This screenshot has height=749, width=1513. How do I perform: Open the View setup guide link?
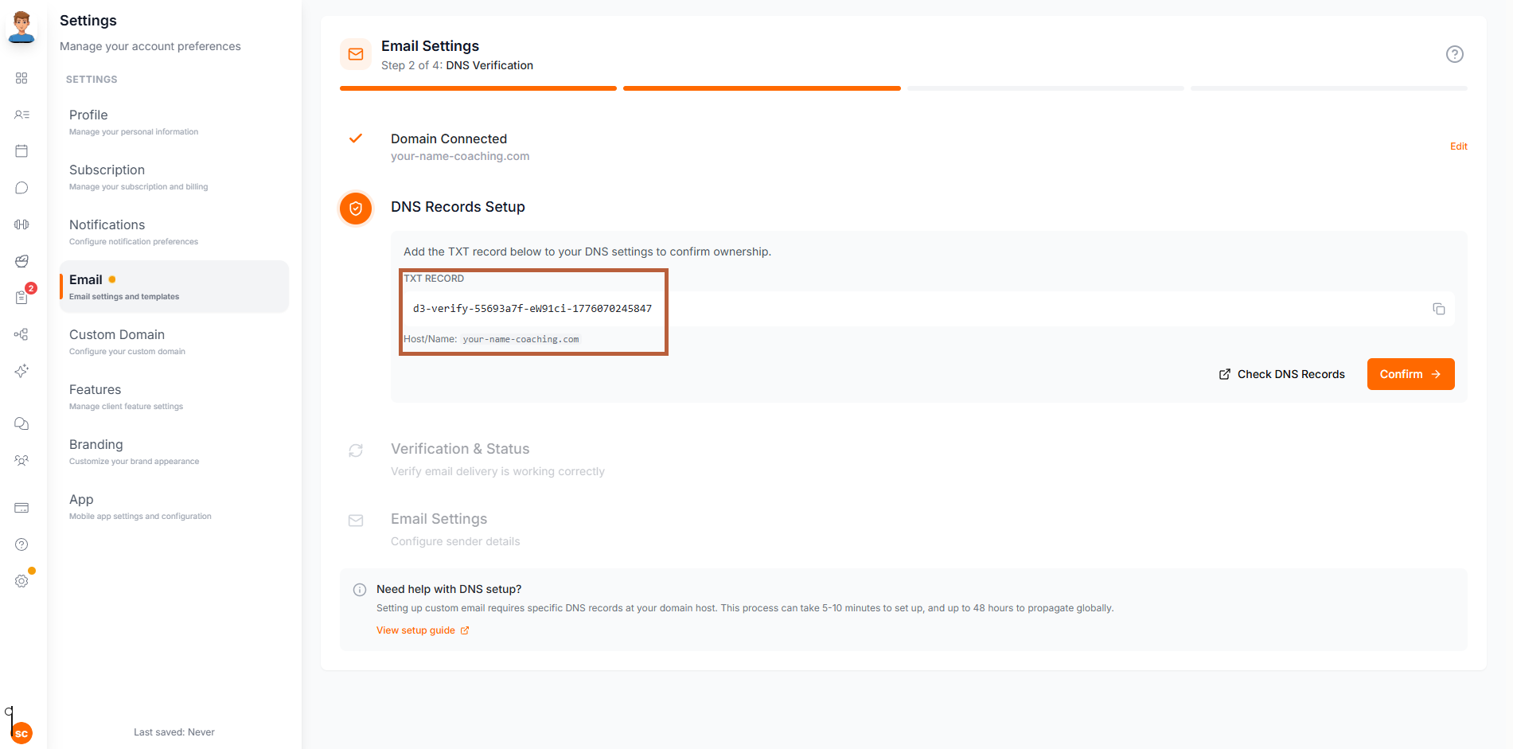416,630
